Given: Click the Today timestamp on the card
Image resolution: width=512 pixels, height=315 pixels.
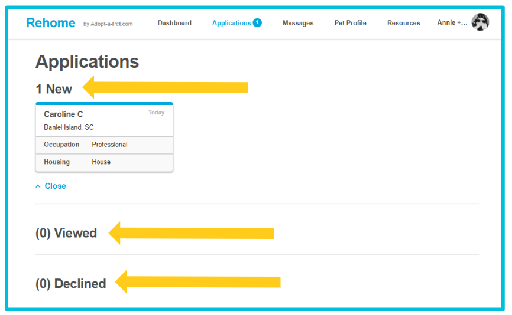Looking at the screenshot, I should 156,113.
